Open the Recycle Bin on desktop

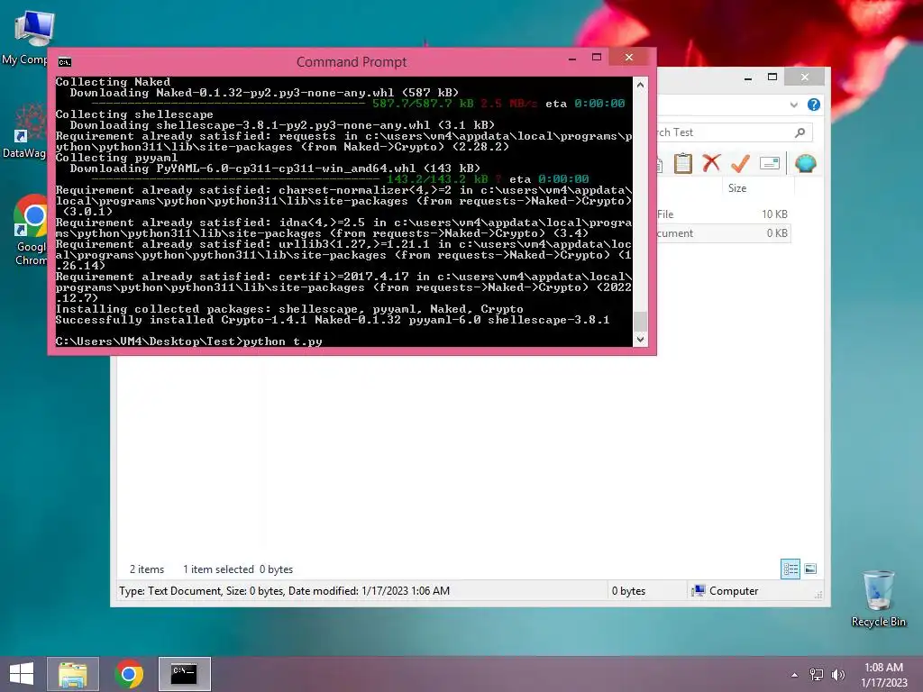(878, 598)
